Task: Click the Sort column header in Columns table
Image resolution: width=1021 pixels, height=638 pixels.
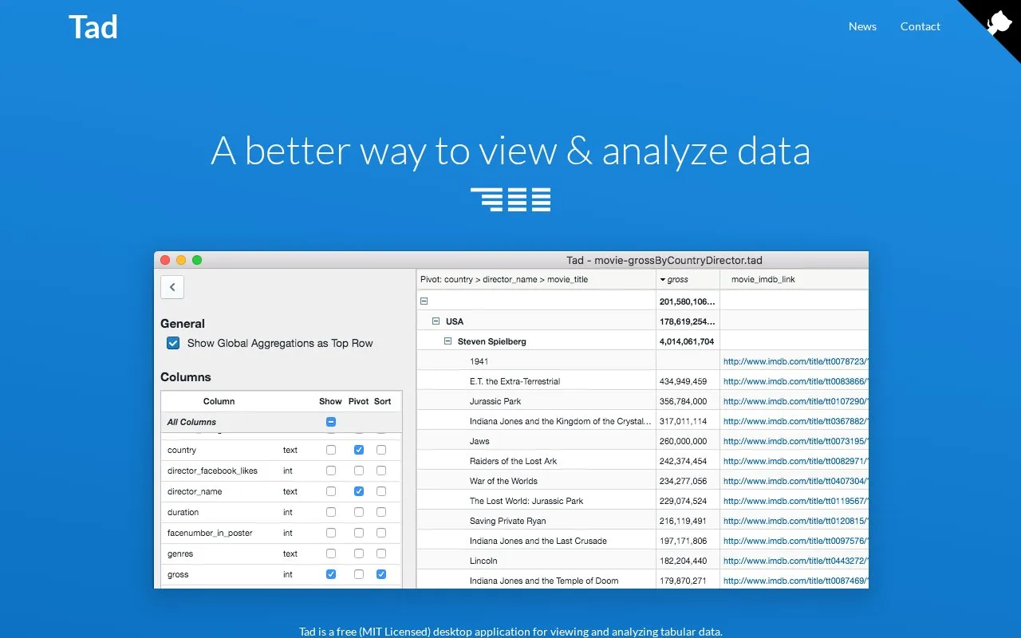Action: 383,401
